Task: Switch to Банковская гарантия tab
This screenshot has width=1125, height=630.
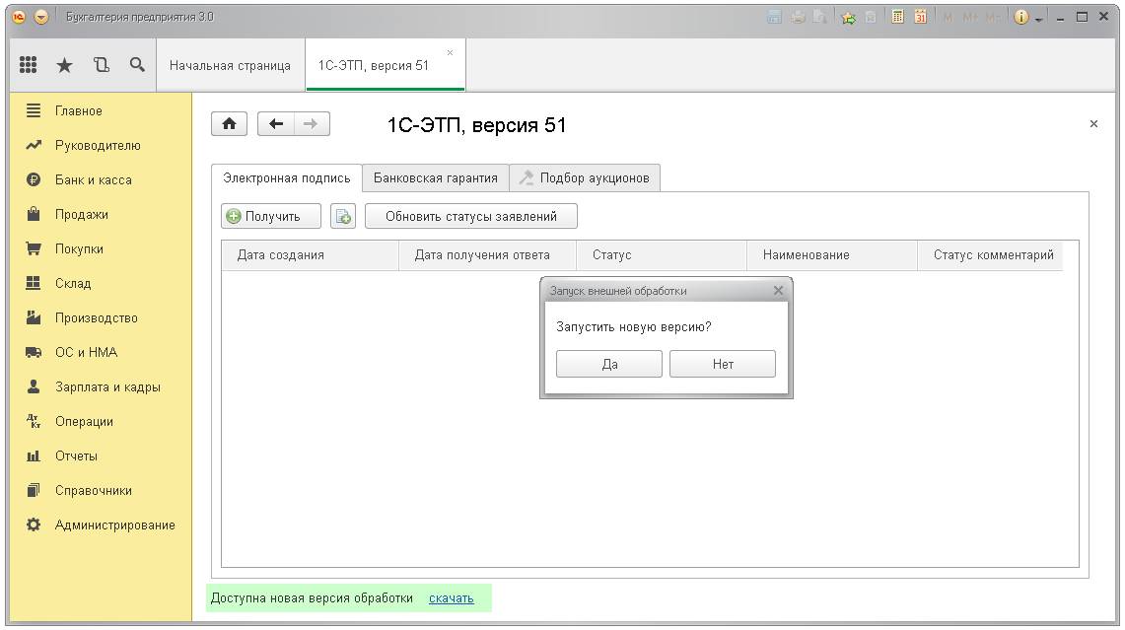Action: click(x=436, y=177)
